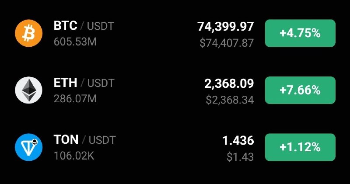The image size is (350, 184).
Task: Click the $1.43 dollar value
Action: [240, 157]
